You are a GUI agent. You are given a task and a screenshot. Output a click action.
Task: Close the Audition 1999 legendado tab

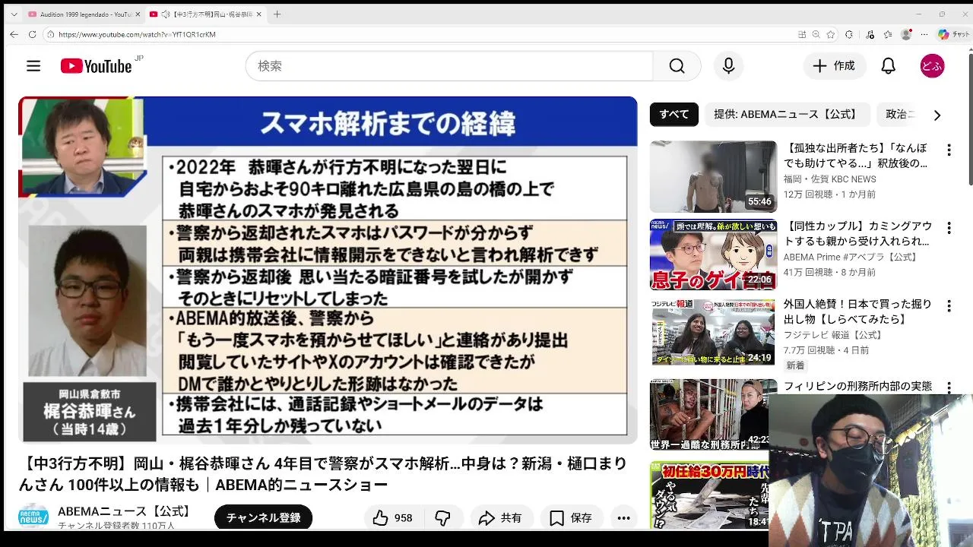[x=138, y=14]
